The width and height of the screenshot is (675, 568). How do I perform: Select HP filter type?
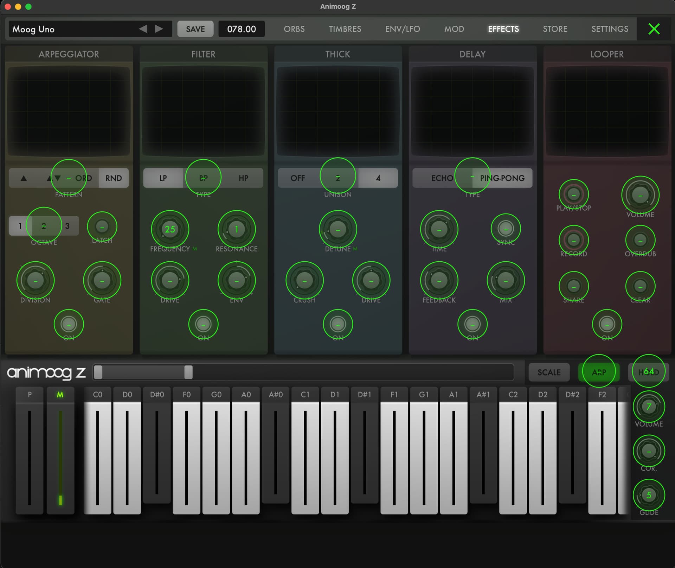tap(243, 178)
